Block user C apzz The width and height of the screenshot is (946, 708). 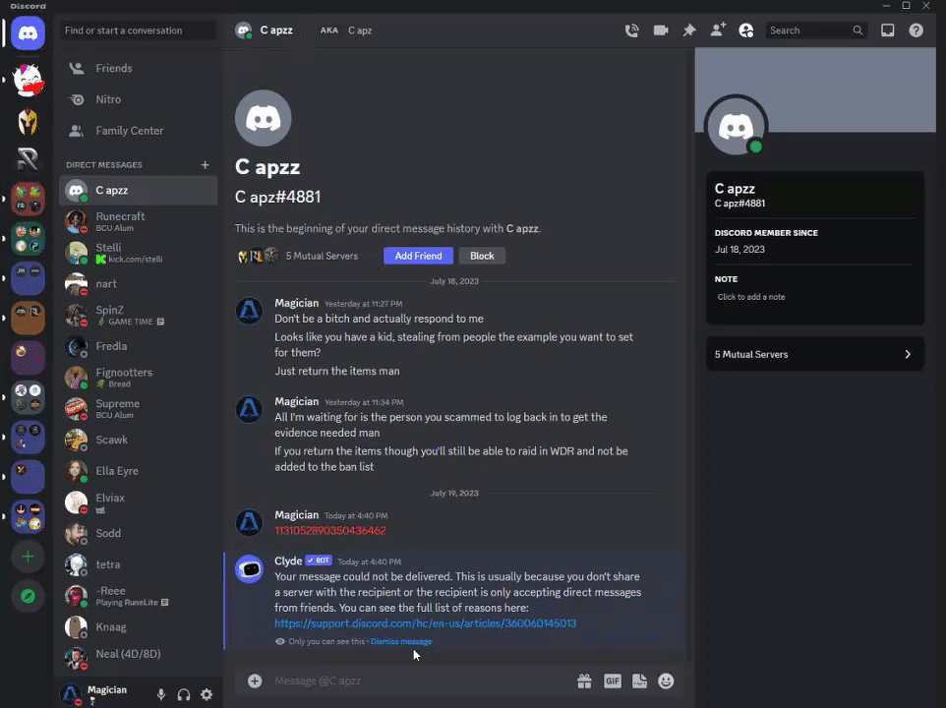[x=482, y=256]
